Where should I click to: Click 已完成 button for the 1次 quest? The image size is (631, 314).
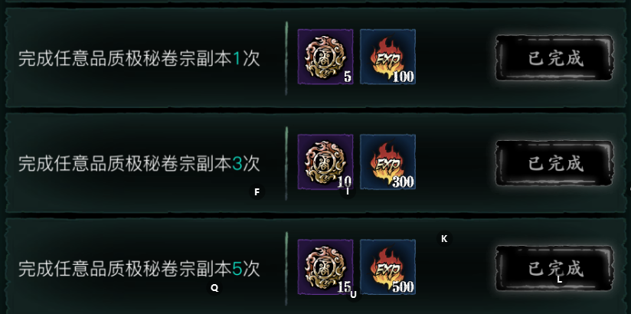[x=555, y=58]
